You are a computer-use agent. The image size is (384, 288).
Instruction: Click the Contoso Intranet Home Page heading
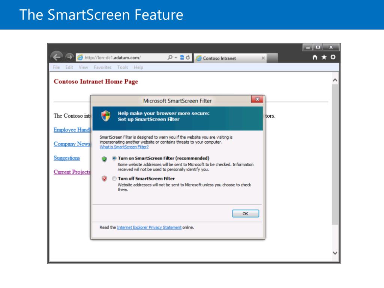[x=96, y=81]
